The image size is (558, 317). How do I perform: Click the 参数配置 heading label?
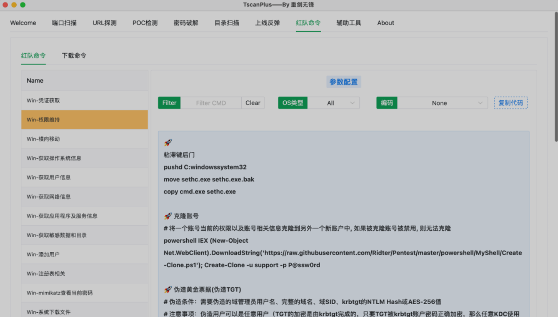point(343,82)
